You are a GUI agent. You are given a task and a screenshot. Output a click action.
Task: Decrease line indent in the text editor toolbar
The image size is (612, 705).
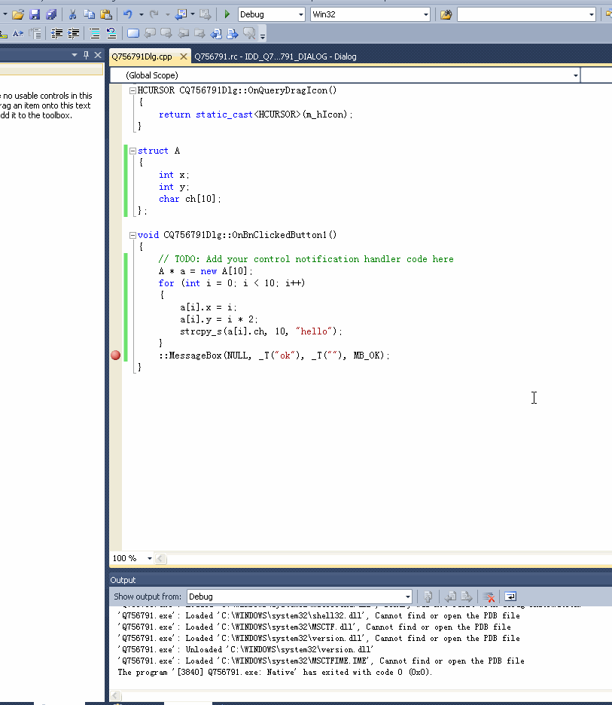tap(56, 33)
